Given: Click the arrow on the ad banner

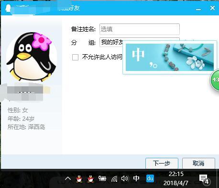Looking at the screenshot, I should pos(207,52).
